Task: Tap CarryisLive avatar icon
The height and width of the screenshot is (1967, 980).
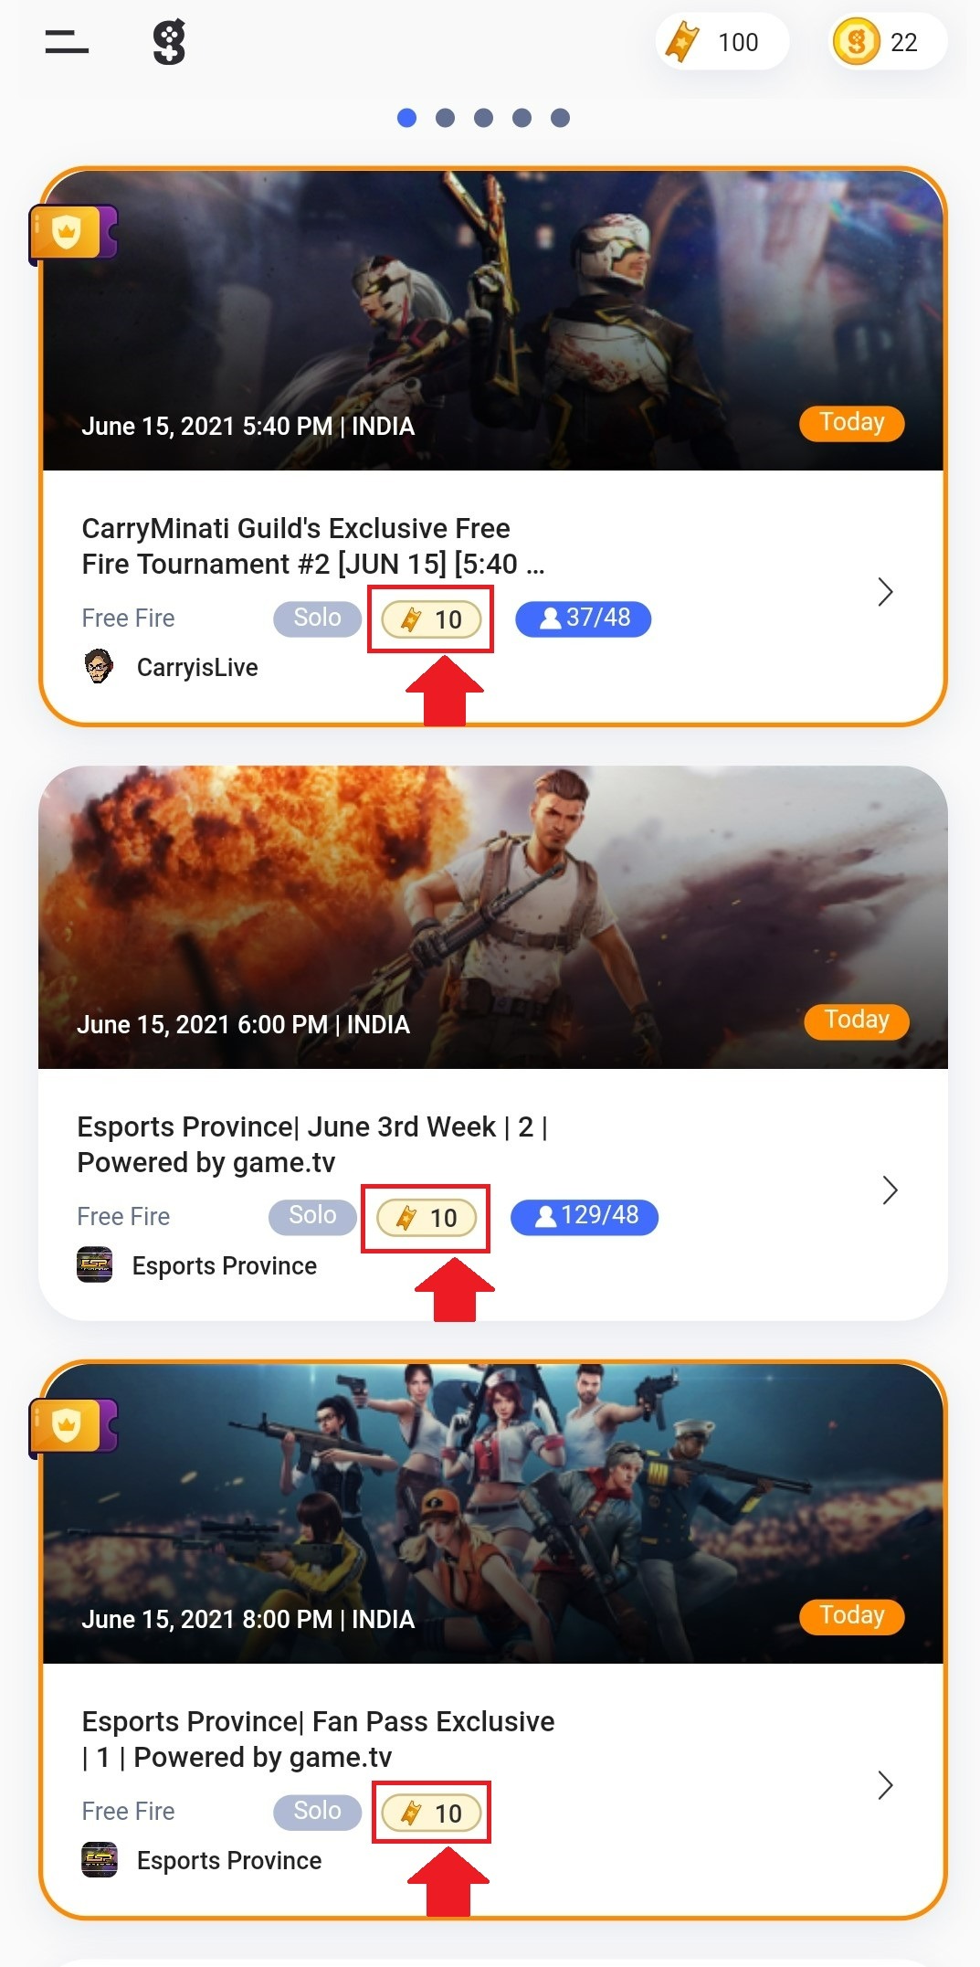Action: click(x=99, y=667)
